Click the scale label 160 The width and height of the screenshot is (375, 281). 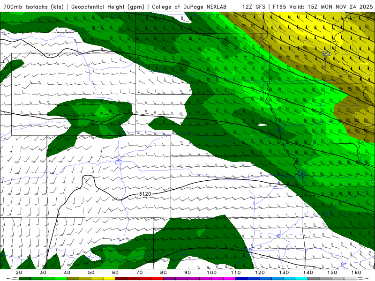tap(356, 273)
